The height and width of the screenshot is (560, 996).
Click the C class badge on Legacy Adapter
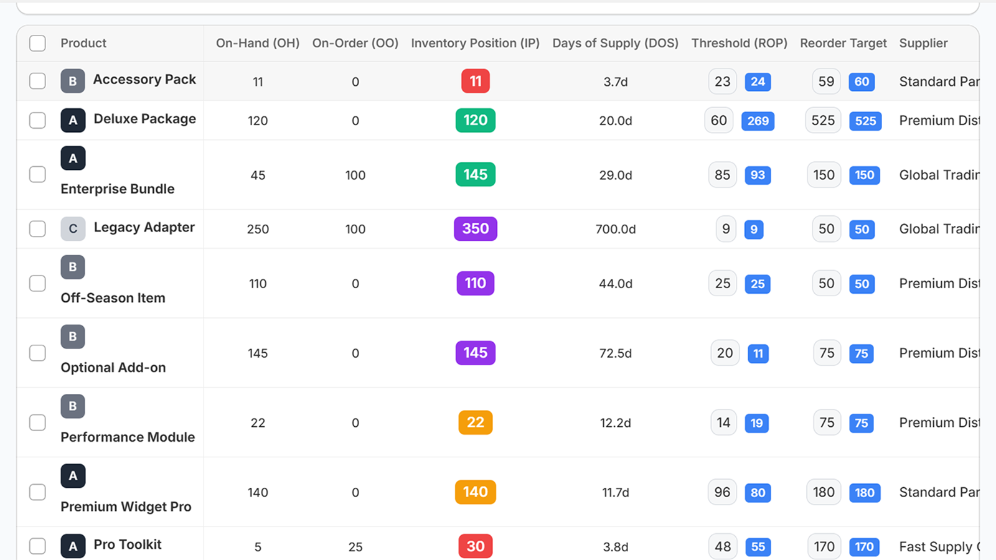[x=73, y=228]
